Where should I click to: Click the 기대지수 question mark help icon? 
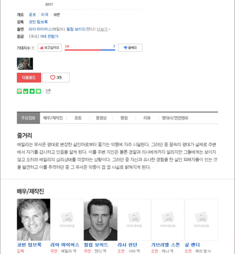point(33,48)
